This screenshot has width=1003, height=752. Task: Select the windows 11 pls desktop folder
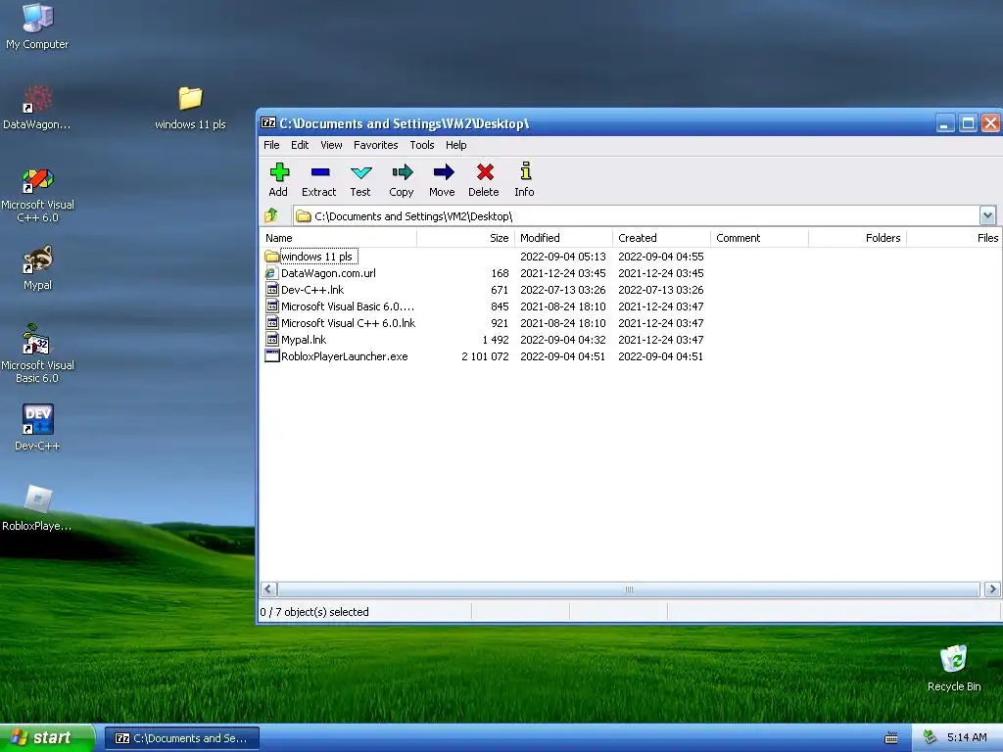click(190, 108)
